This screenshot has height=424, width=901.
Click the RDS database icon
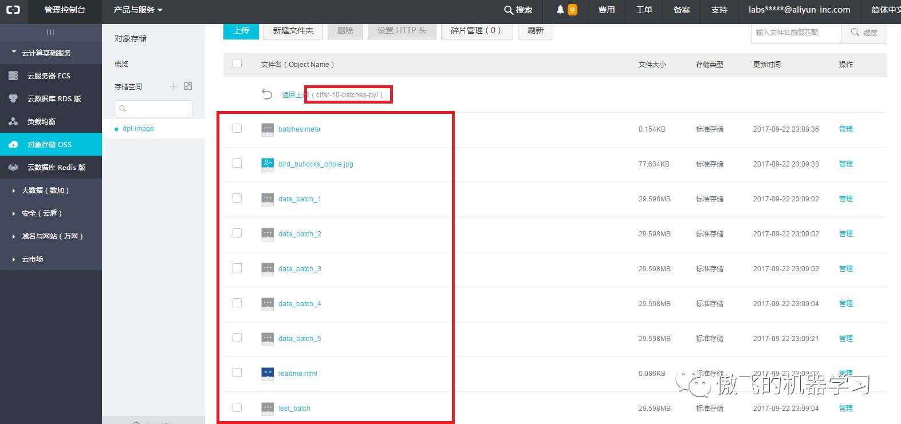point(13,98)
